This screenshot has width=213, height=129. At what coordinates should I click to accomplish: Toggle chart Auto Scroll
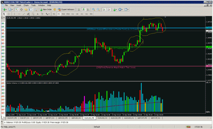pos(104,10)
